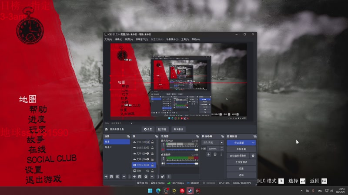The height and width of the screenshot is (195, 348).
Task: Open the 淡入淡出 transition dropdown
Action: (213, 143)
